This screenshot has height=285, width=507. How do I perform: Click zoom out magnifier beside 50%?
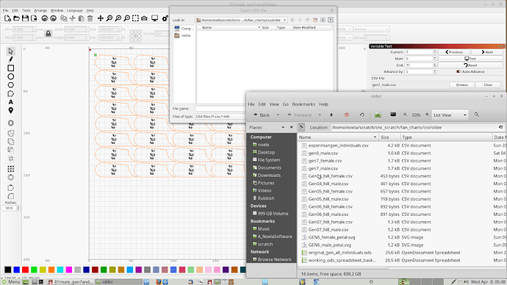tap(405, 115)
